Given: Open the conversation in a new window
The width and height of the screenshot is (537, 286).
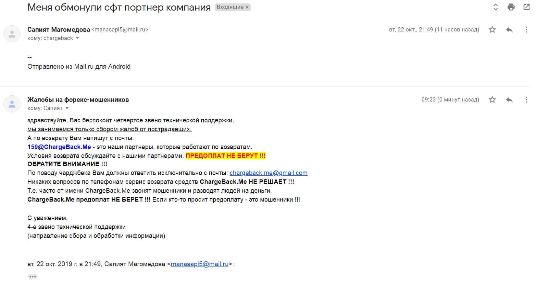Looking at the screenshot, I should [526, 7].
